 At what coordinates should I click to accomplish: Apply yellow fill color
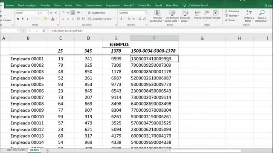pyautogui.click(x=45, y=19)
